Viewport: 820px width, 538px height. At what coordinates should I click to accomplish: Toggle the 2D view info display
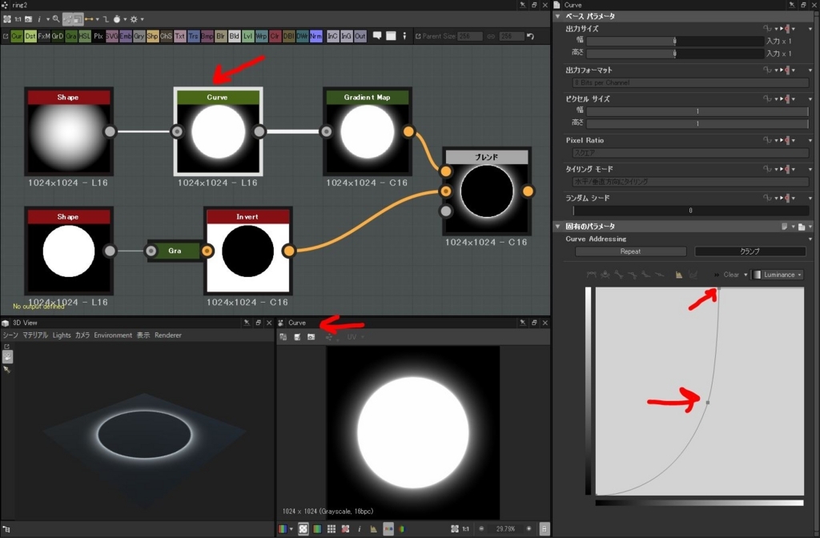tap(360, 529)
